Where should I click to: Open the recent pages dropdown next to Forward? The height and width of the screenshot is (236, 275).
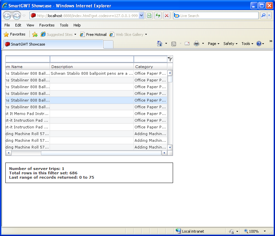click(24, 16)
